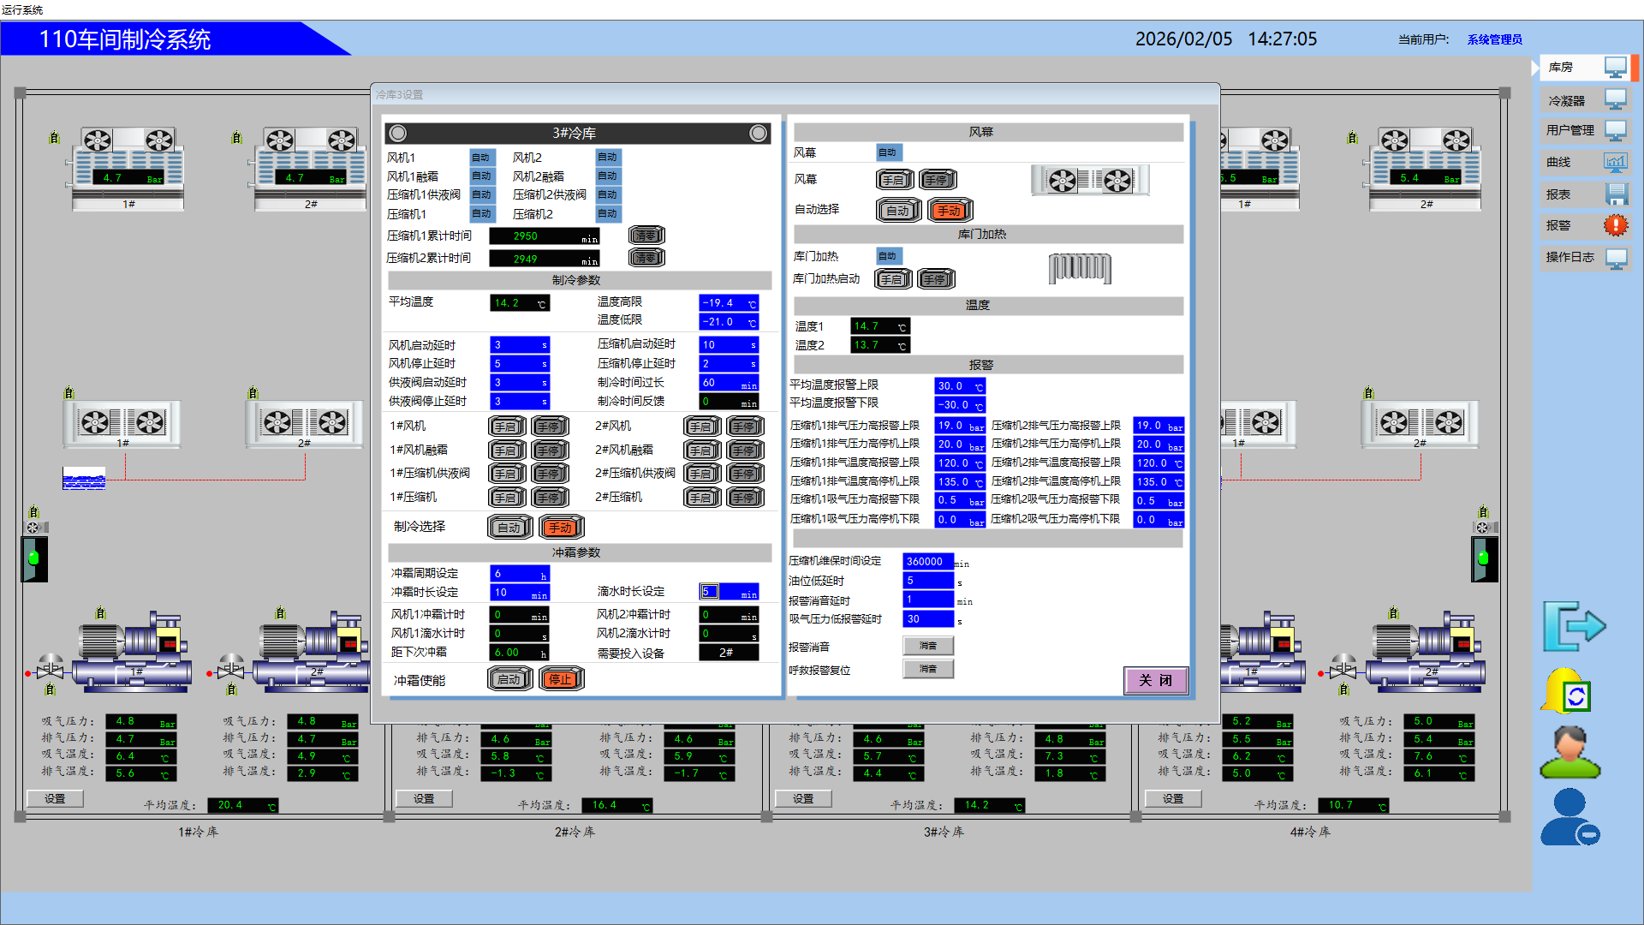The height and width of the screenshot is (925, 1644).
Task: Click the exit/logout arrow icon
Action: coord(1574,626)
